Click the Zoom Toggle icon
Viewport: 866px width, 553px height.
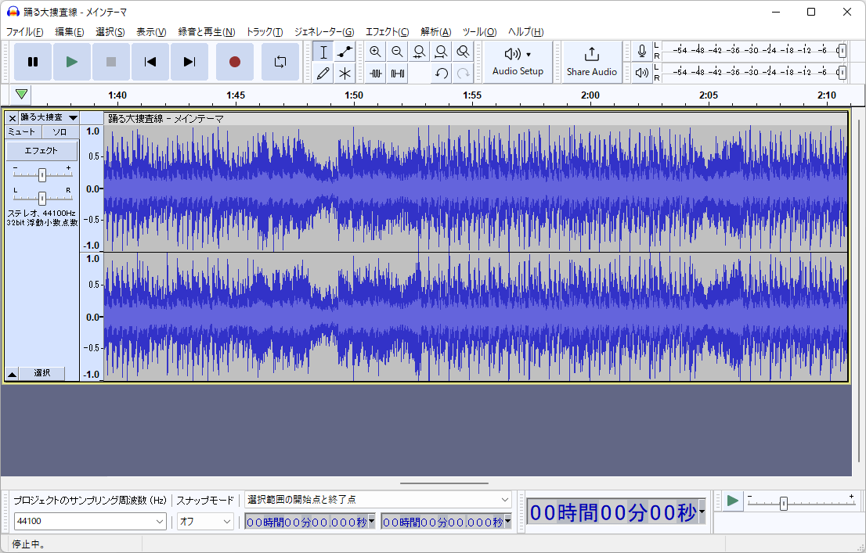click(x=464, y=52)
